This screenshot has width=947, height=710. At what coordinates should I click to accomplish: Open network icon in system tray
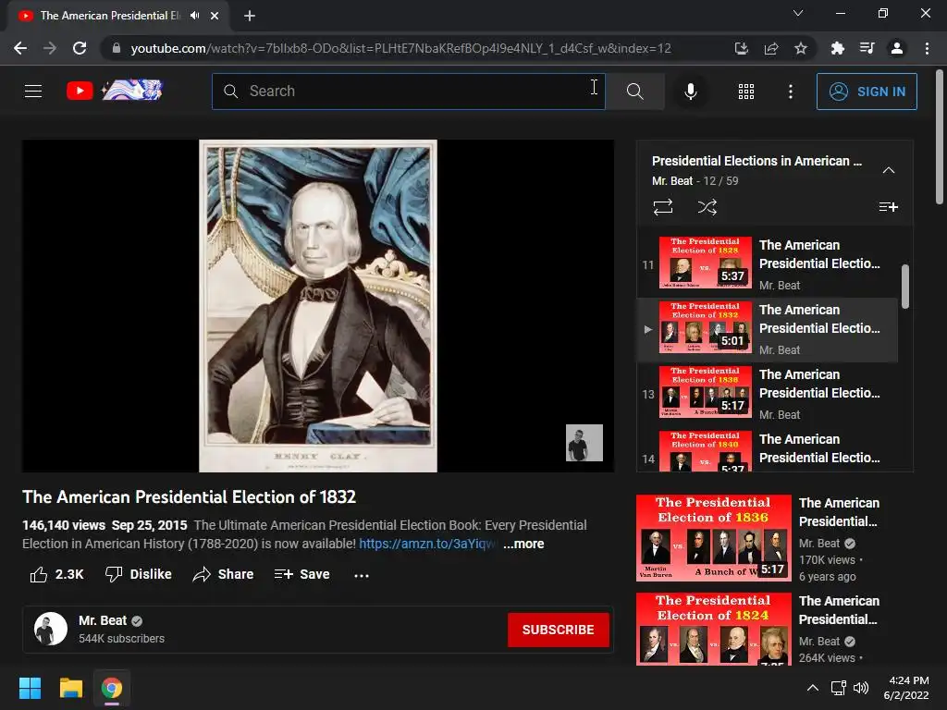click(x=838, y=688)
